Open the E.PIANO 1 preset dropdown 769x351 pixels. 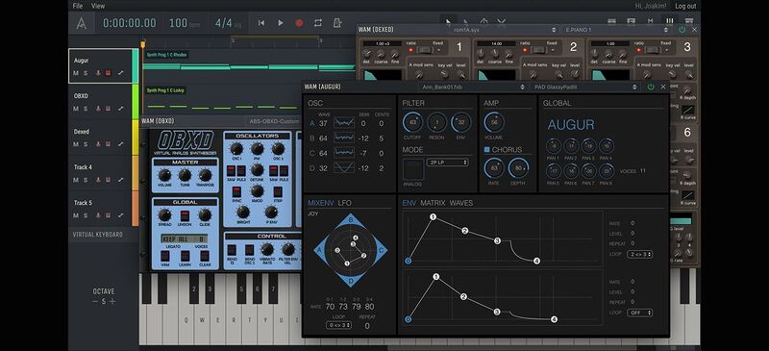pyautogui.click(x=617, y=30)
